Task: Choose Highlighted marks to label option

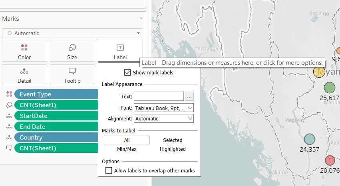Action: [173, 149]
